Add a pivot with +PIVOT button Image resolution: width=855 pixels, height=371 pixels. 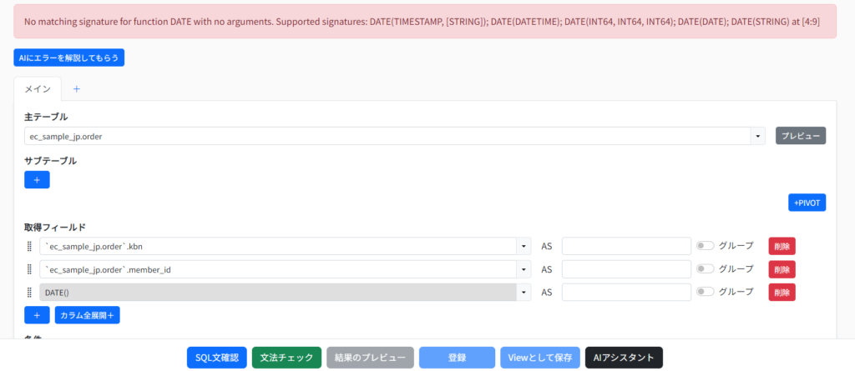click(x=807, y=203)
